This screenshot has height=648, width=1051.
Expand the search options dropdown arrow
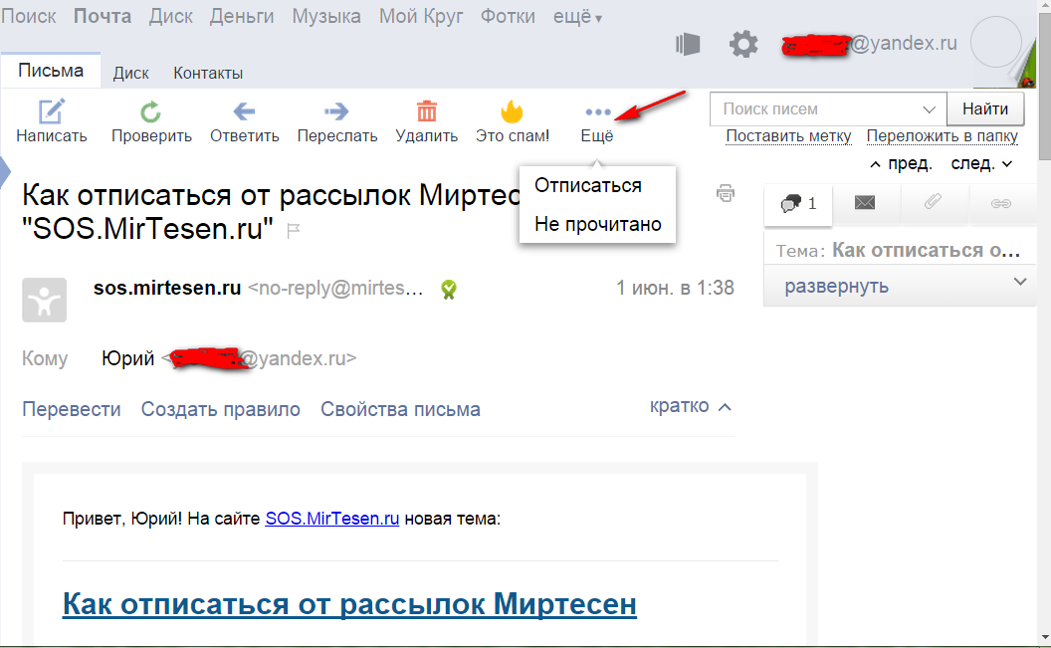929,109
